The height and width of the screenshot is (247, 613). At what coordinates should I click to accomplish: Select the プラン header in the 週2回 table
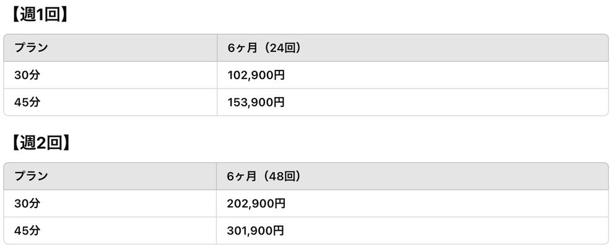[x=110, y=176]
